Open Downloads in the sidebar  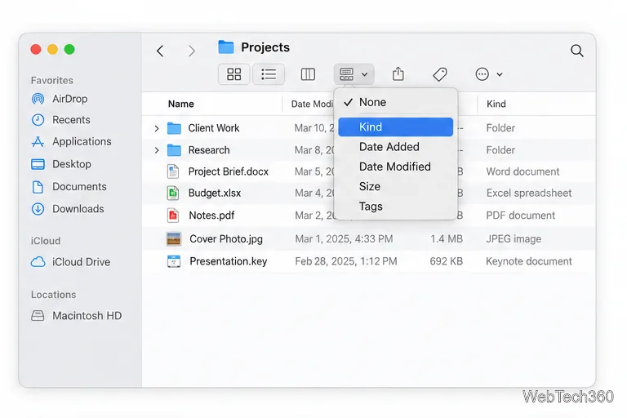pos(68,209)
